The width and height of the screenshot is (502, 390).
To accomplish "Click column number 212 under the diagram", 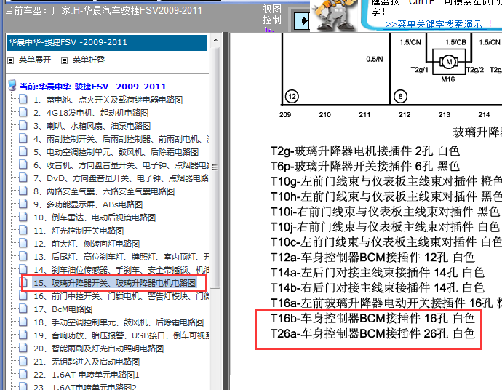I will point(405,115).
